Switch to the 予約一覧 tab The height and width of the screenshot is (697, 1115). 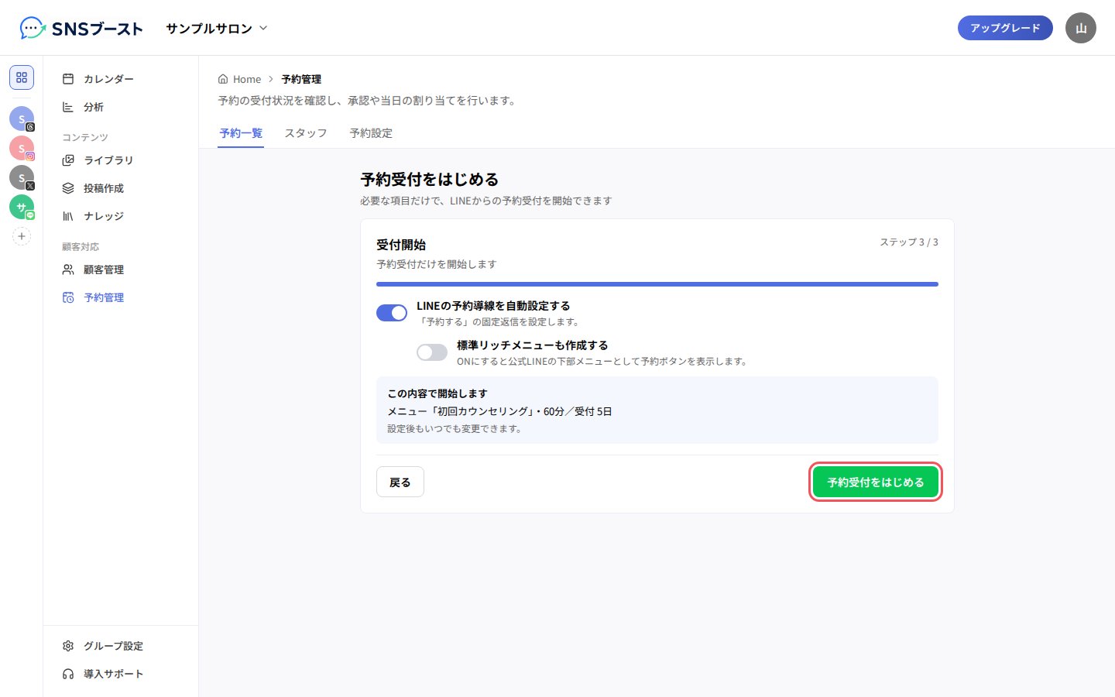[x=241, y=133]
